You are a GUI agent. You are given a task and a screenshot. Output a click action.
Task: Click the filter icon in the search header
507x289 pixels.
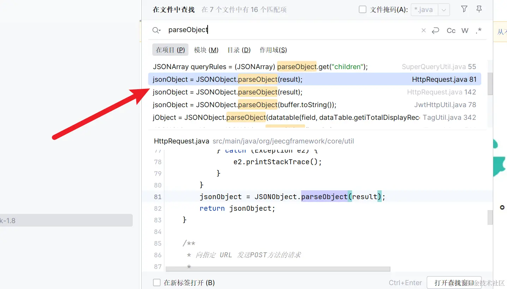pos(464,9)
